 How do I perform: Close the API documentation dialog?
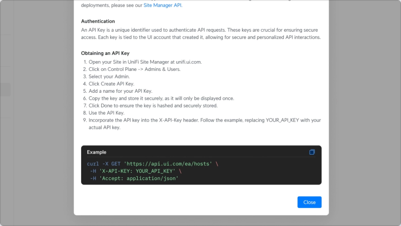click(309, 202)
